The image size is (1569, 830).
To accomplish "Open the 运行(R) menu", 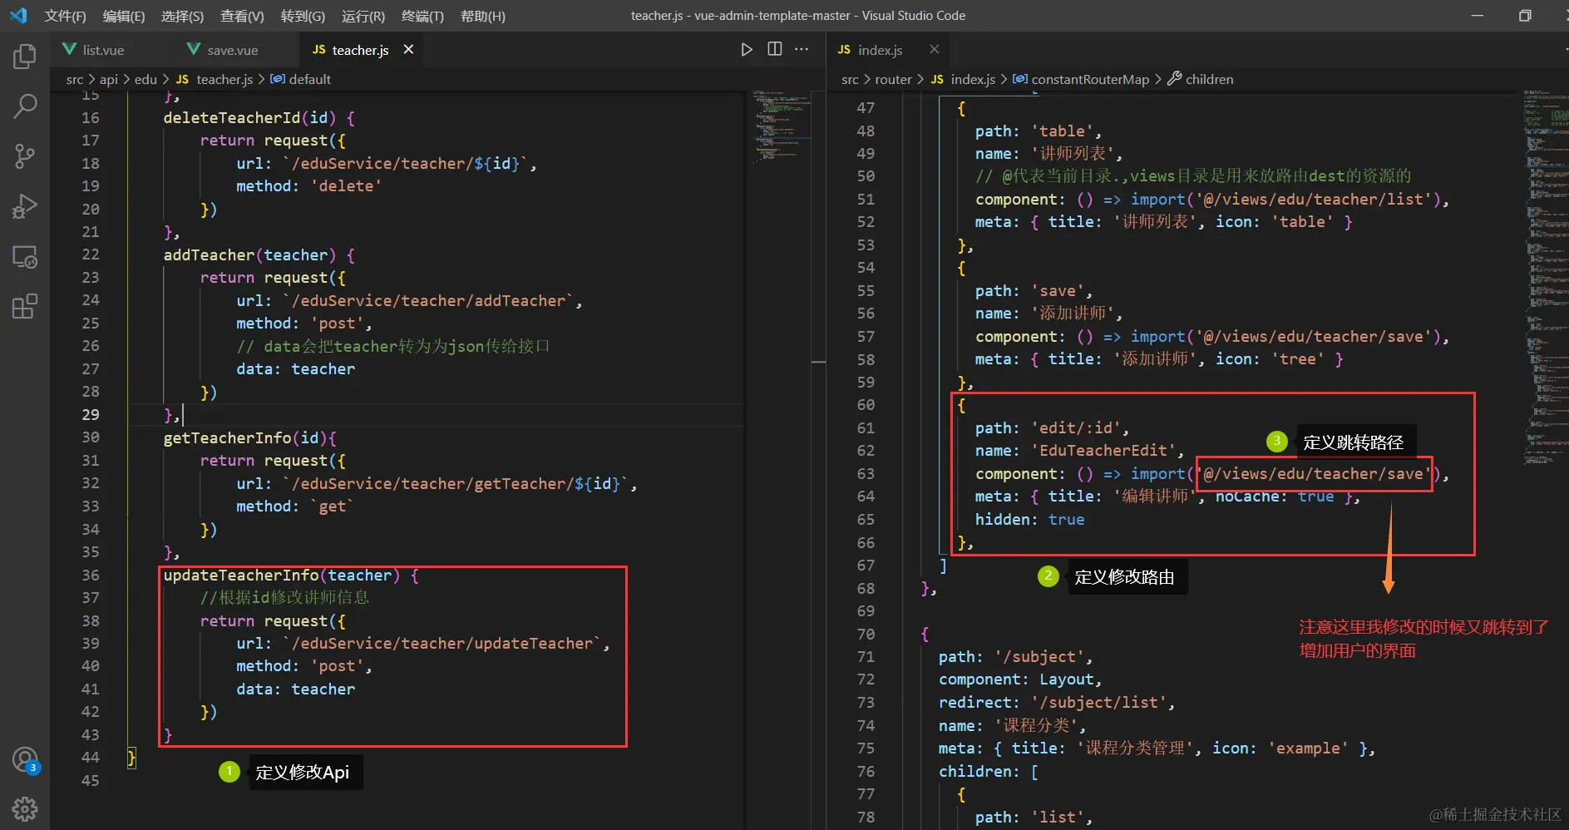I will point(363,16).
